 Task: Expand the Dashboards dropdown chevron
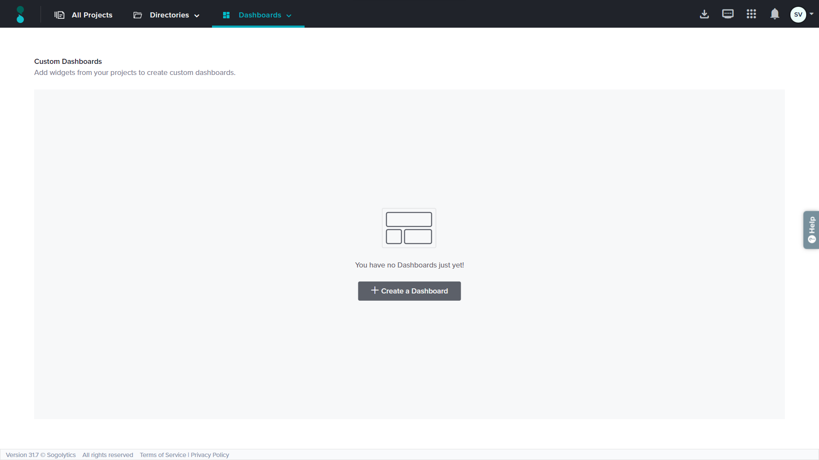289,16
